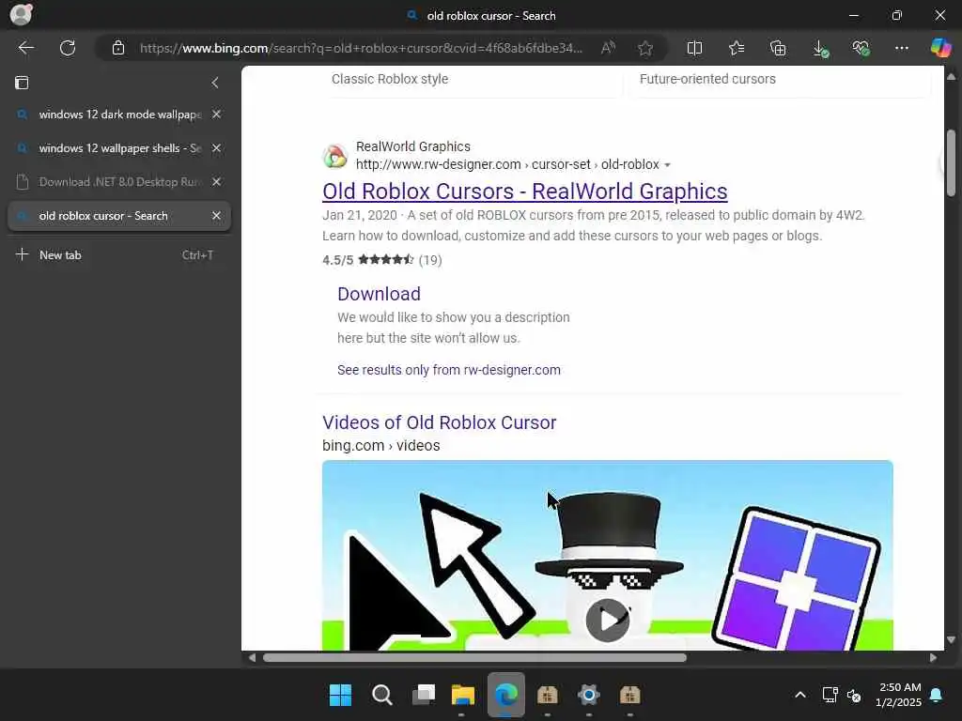Collapse the vertical tabs pane chevron
Image resolution: width=962 pixels, height=721 pixels.
click(215, 83)
